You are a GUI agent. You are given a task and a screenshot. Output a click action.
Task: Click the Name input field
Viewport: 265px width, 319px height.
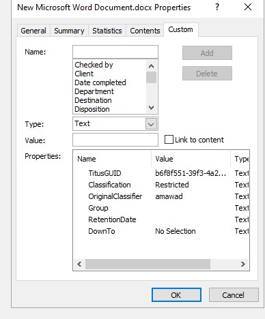115,52
